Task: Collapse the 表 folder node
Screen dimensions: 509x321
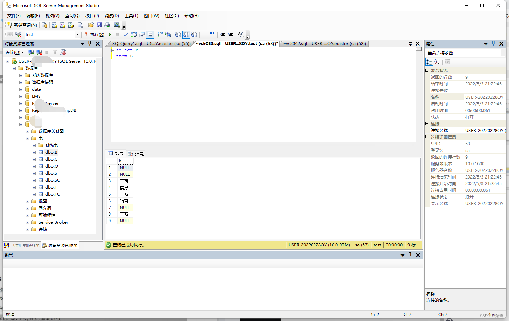Action: tap(27, 138)
